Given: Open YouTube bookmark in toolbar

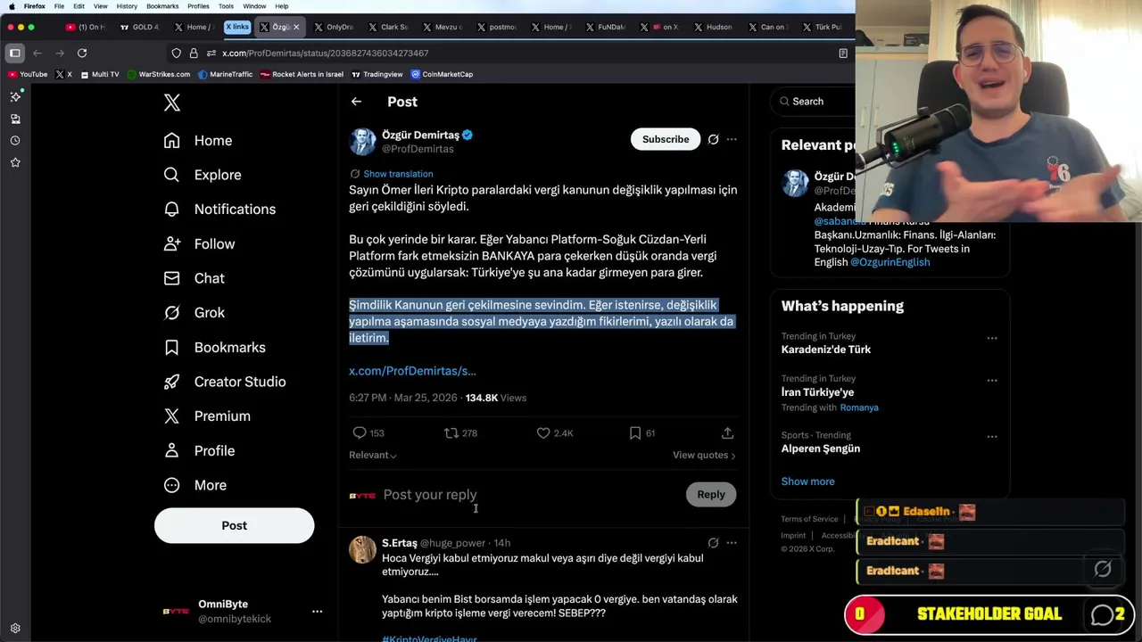Looking at the screenshot, I should (28, 74).
